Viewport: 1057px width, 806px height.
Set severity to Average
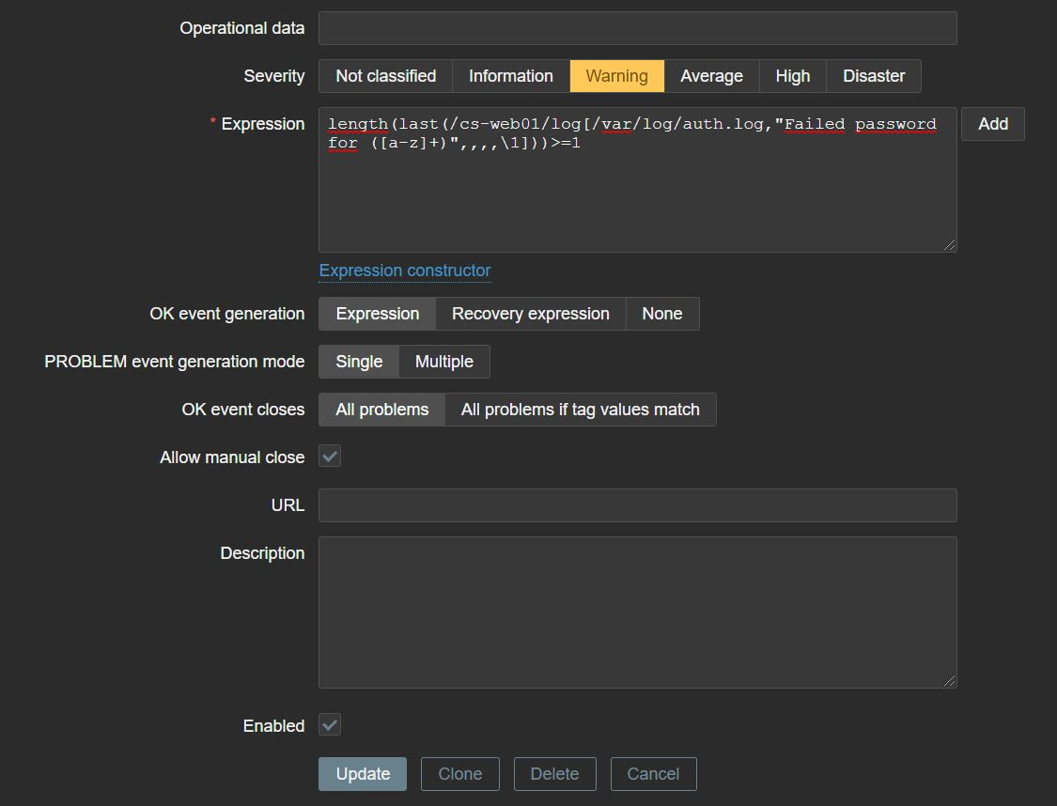[711, 76]
